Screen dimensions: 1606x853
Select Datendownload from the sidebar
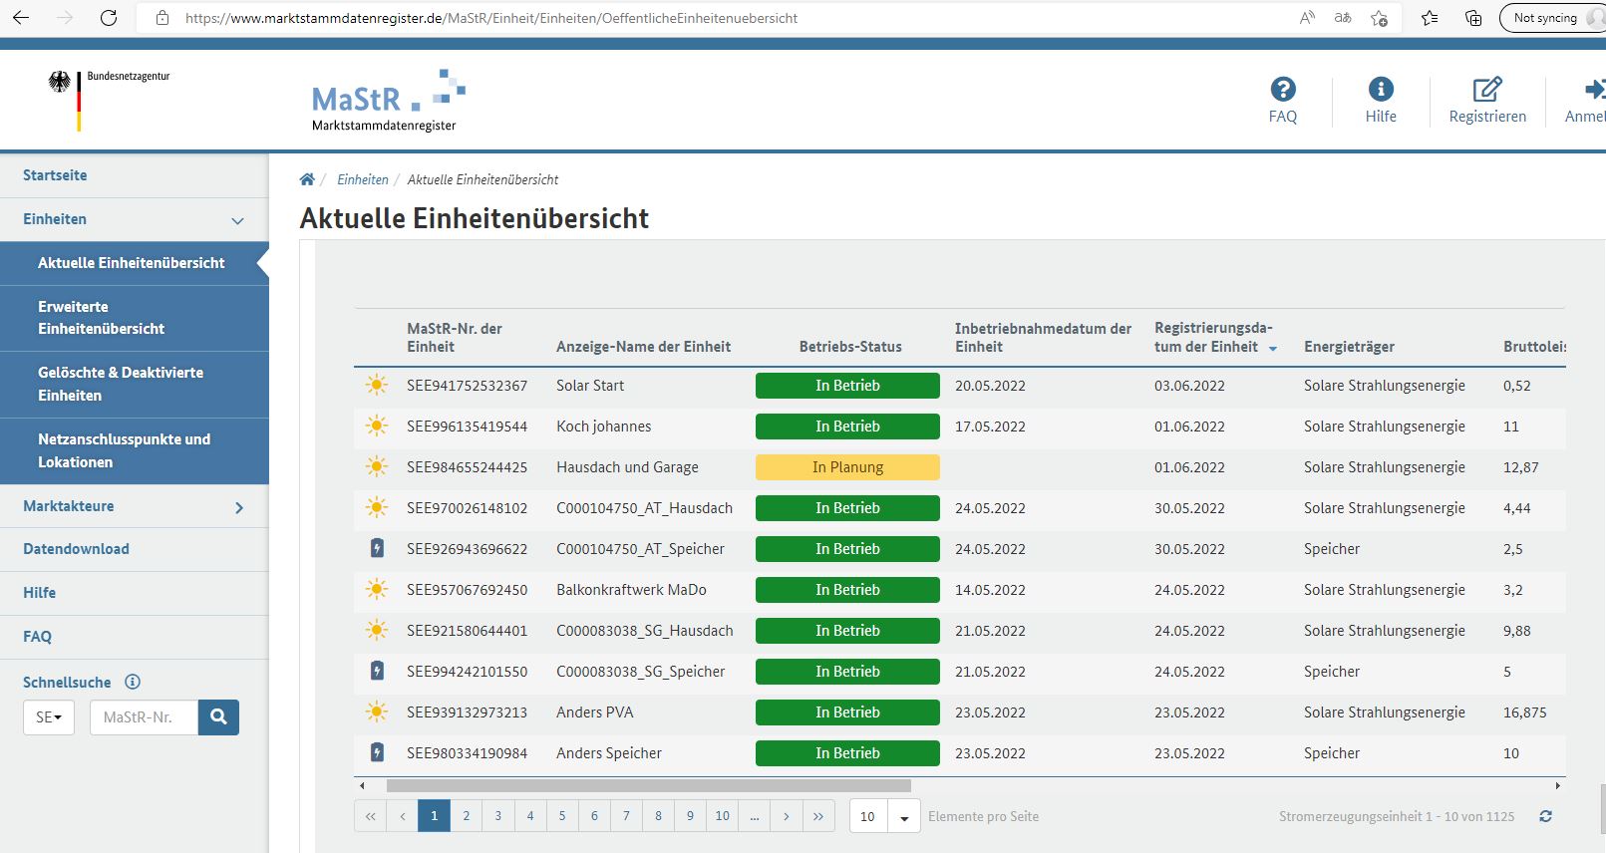[x=76, y=549]
